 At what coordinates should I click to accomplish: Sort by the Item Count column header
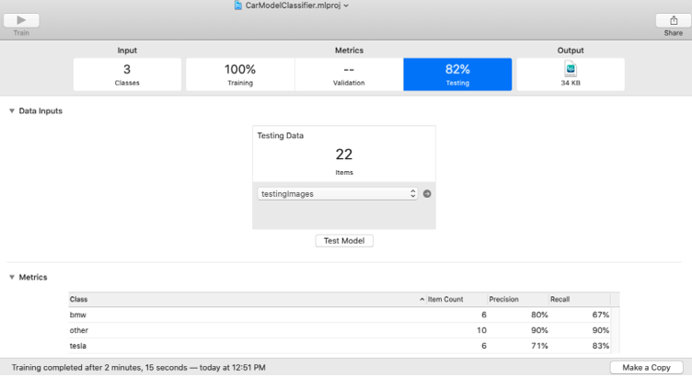456,300
